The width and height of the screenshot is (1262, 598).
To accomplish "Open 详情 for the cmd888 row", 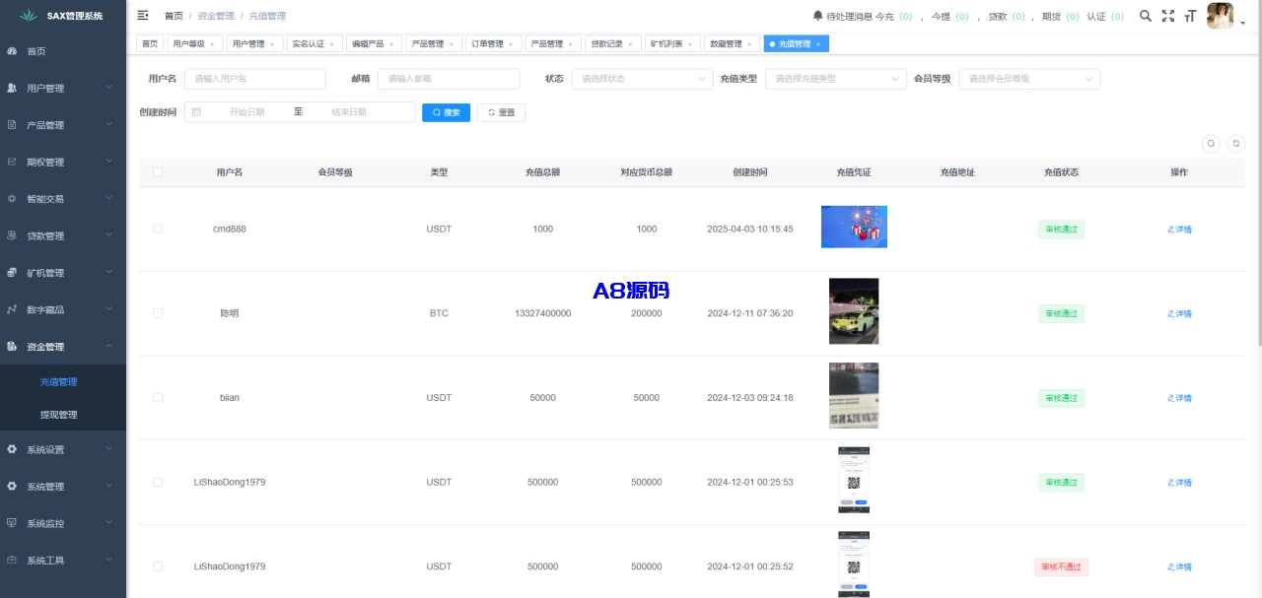I will click(x=1179, y=230).
